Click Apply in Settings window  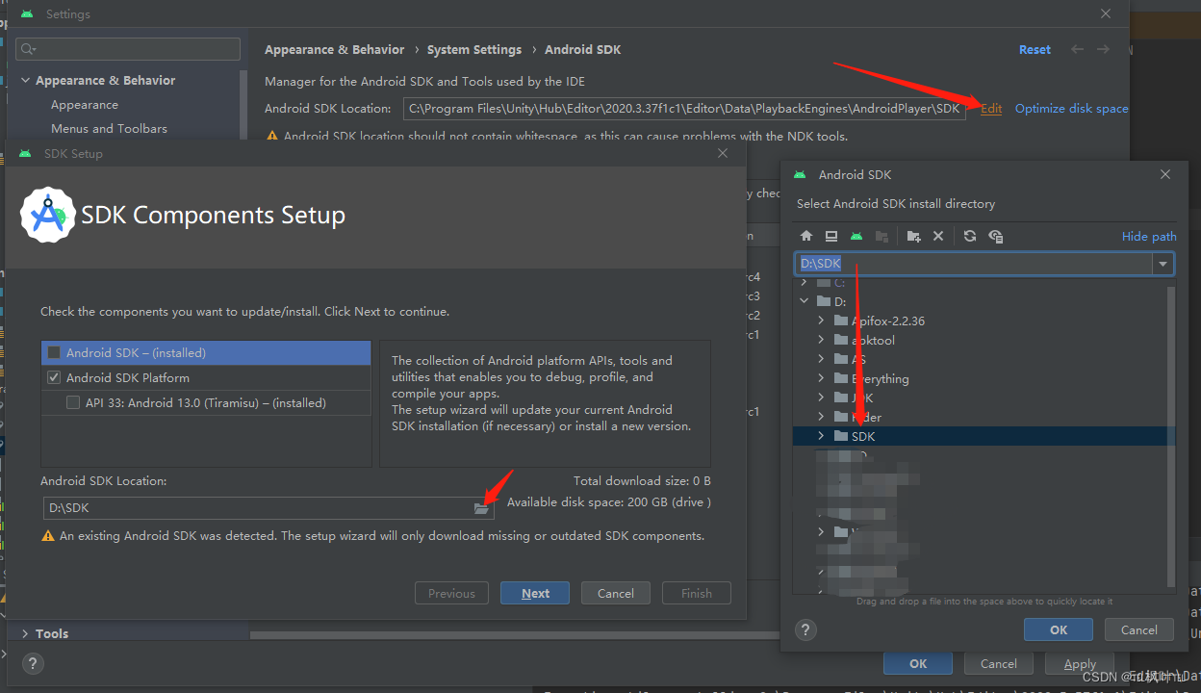tap(1080, 663)
